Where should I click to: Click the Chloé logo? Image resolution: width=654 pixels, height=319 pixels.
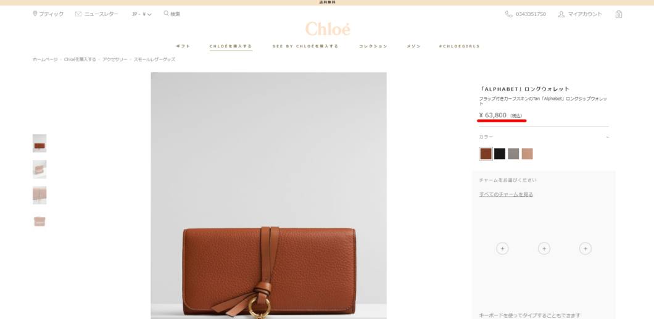pyautogui.click(x=328, y=29)
